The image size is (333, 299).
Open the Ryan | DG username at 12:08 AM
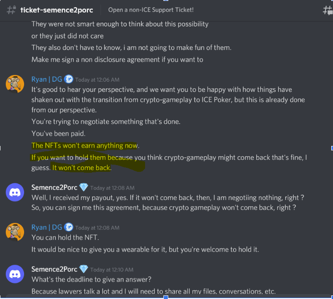47,227
